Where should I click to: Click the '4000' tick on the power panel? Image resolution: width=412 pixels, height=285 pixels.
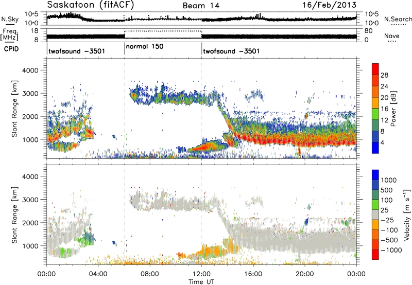[30, 70]
